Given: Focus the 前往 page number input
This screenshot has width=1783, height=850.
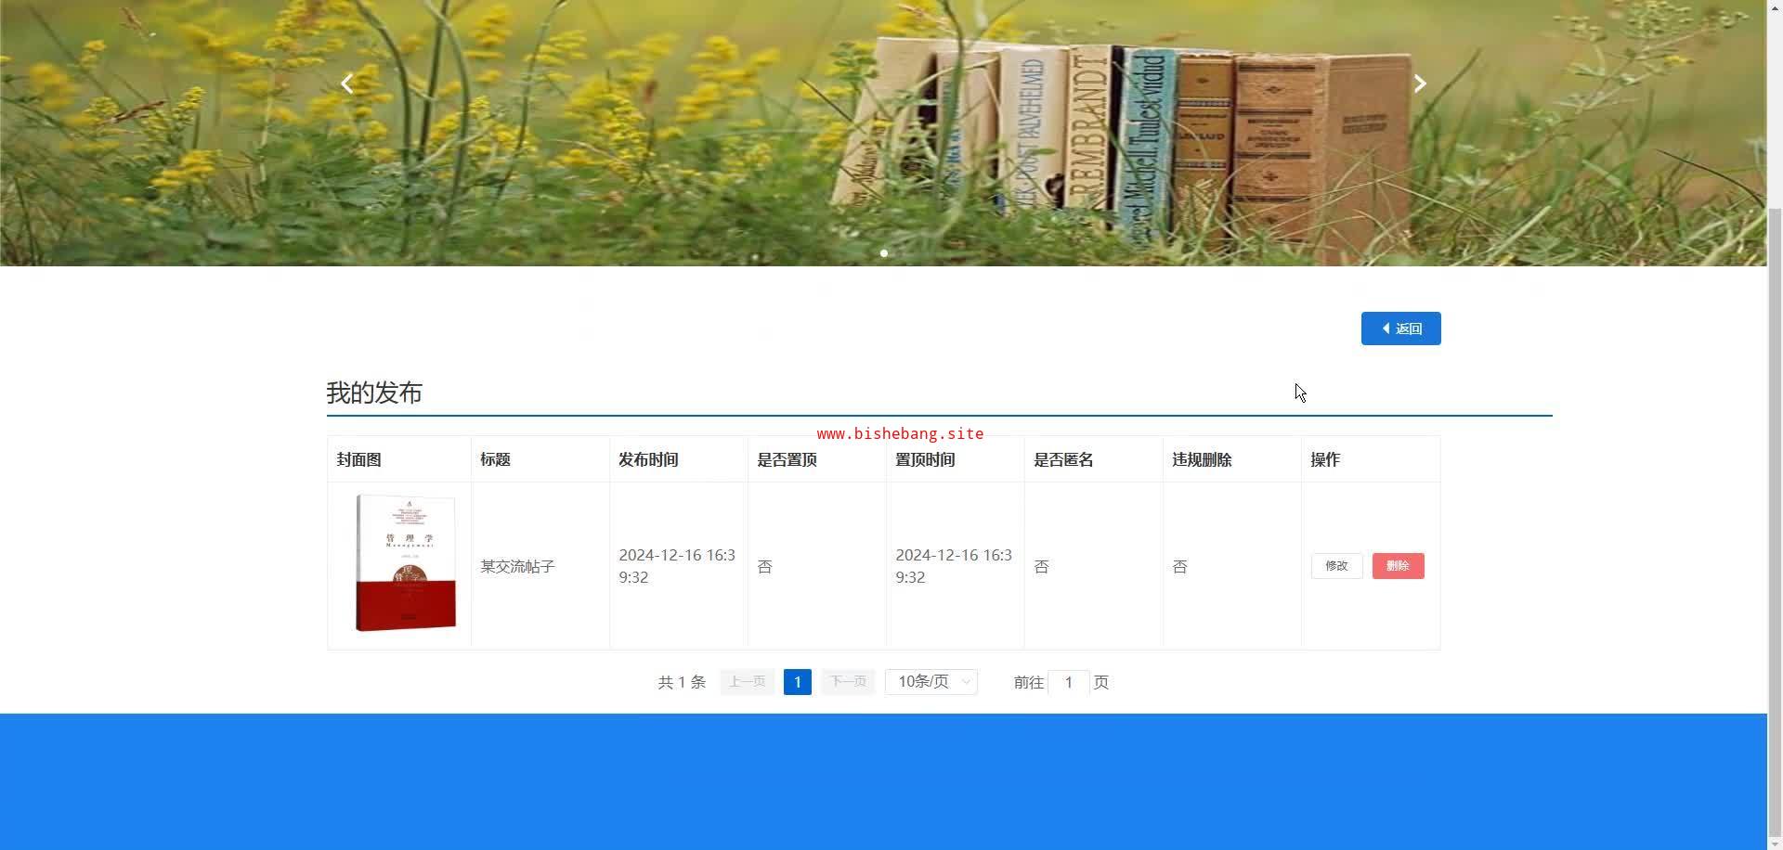Looking at the screenshot, I should click(1069, 682).
